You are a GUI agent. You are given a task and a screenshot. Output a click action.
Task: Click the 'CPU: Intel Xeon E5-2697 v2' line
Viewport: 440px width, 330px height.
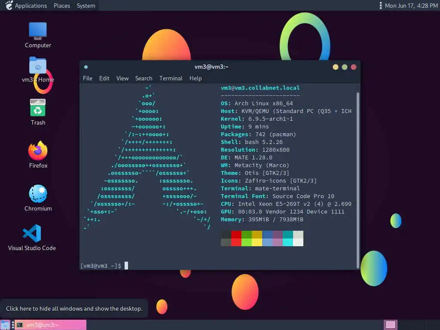click(286, 204)
